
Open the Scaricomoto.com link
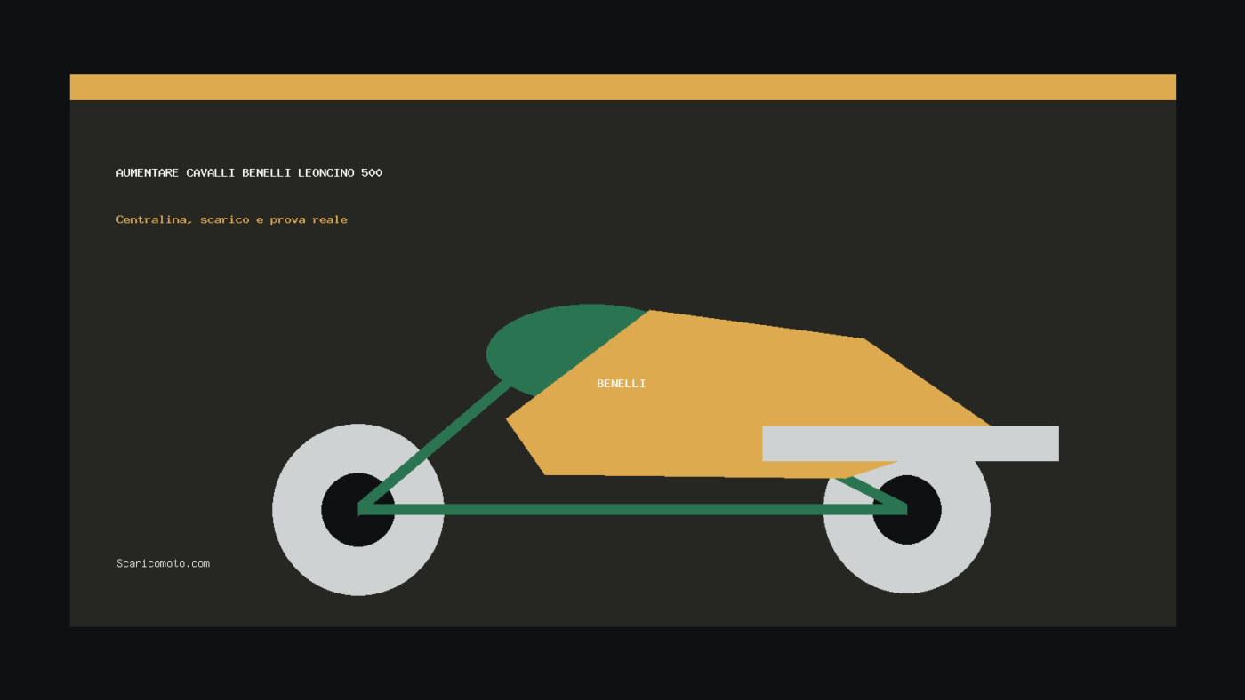pyautogui.click(x=163, y=563)
